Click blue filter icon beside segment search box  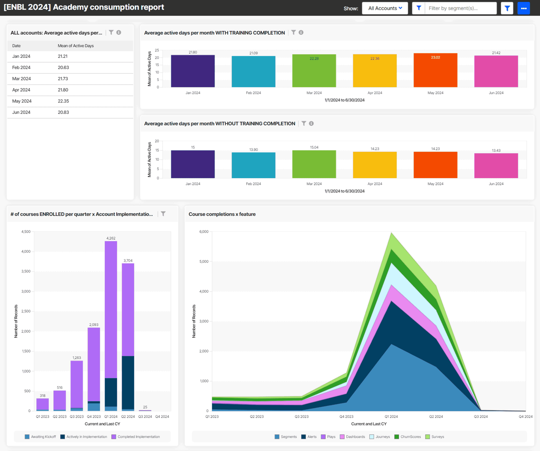tap(418, 8)
